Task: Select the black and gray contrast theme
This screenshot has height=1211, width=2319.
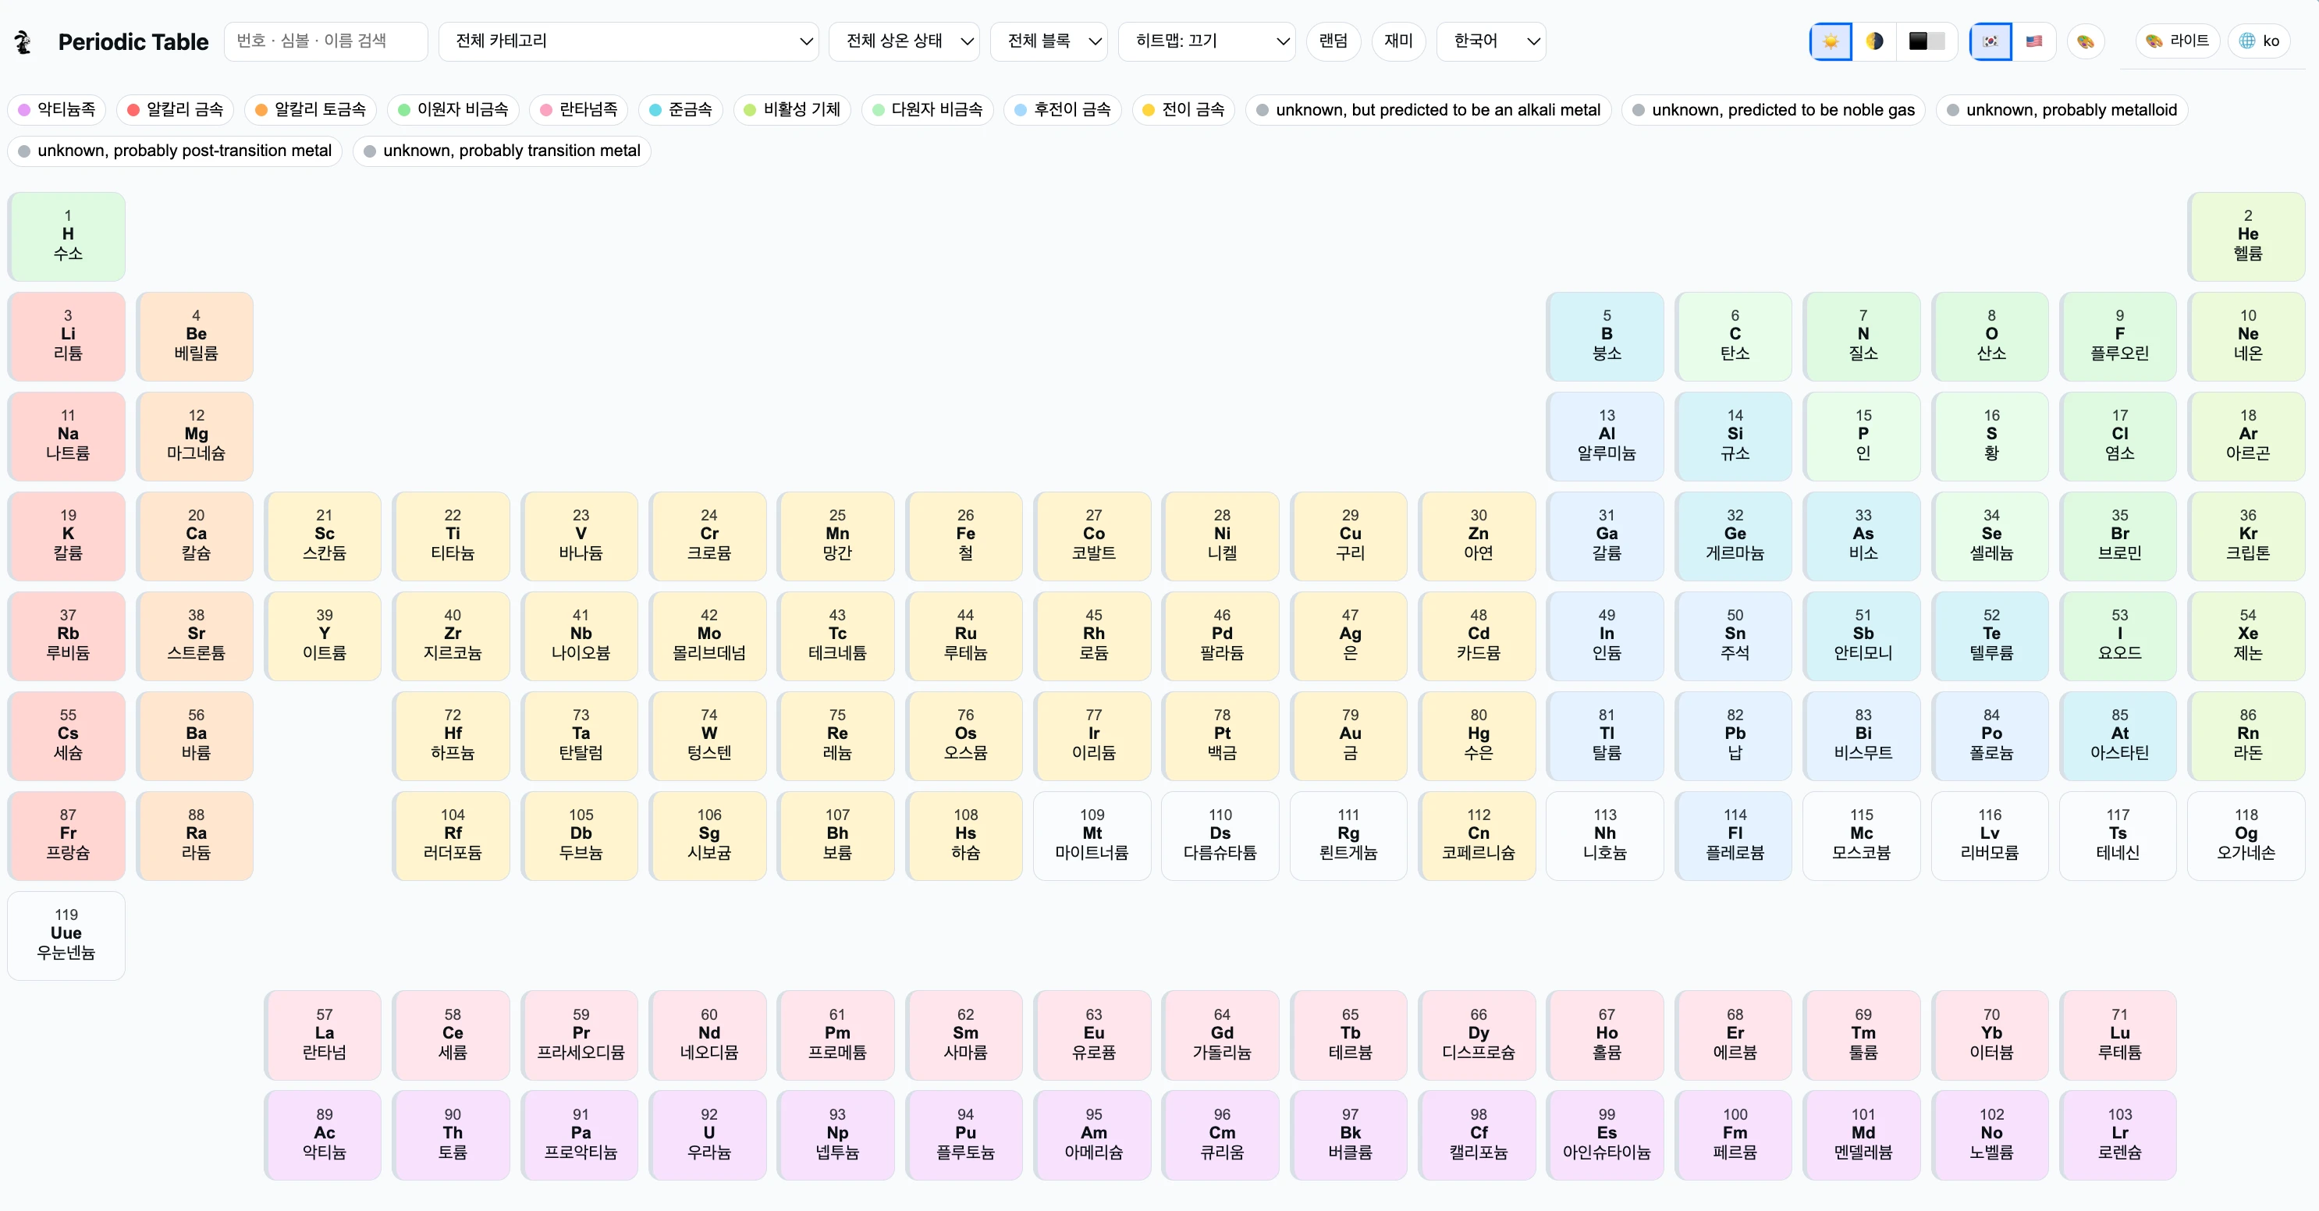Action: point(1927,41)
